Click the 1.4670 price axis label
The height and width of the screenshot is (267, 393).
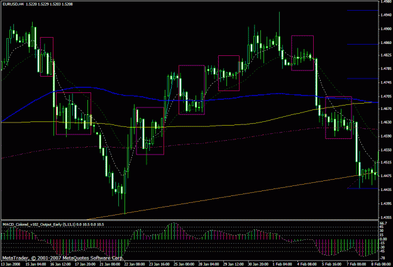386,109
